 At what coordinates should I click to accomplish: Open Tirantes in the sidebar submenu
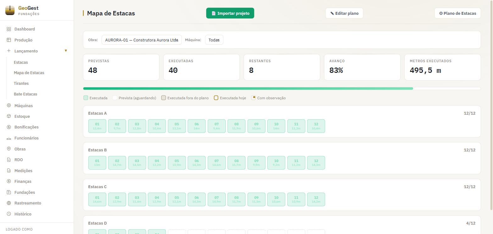(21, 84)
